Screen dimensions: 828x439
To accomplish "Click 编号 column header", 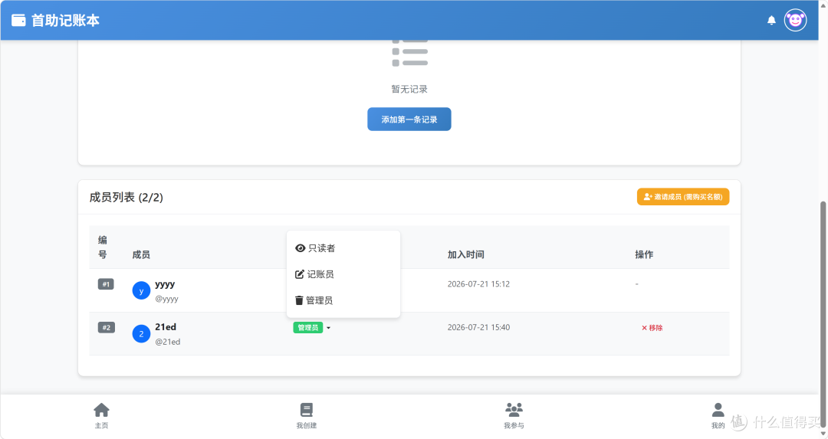I will (103, 247).
